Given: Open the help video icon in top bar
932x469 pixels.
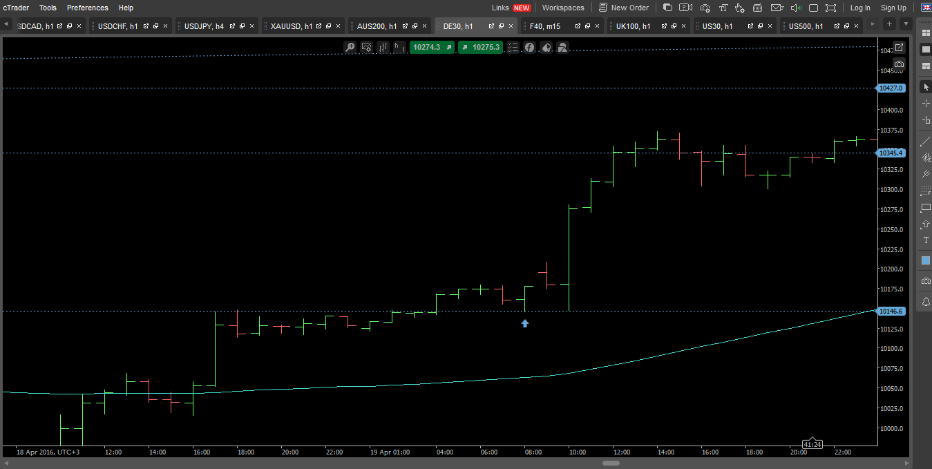Looking at the screenshot, I should tap(685, 8).
